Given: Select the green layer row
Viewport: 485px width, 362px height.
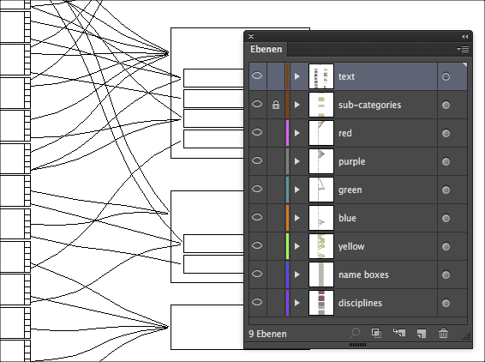Looking at the screenshot, I should pos(358,190).
